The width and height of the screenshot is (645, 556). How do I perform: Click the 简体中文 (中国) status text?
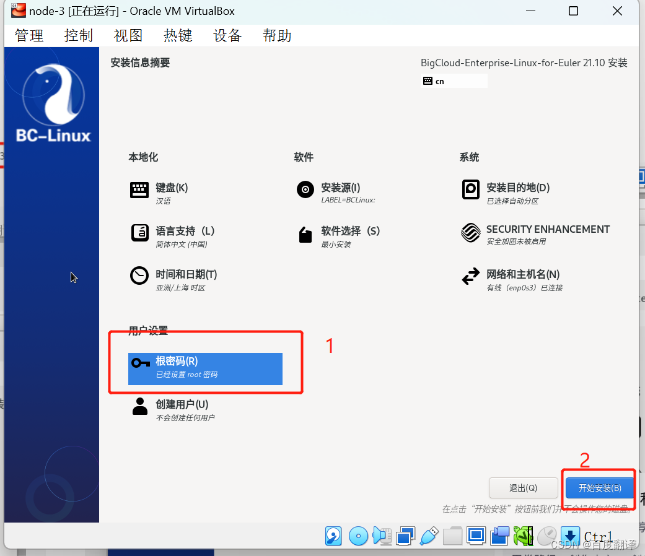(182, 245)
